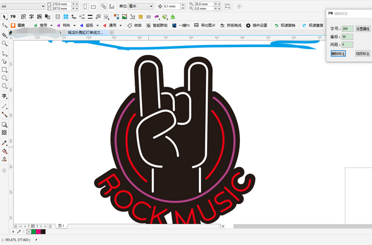Select the Smart Fill tool
This screenshot has height=245, width=372.
pyautogui.click(x=4, y=159)
